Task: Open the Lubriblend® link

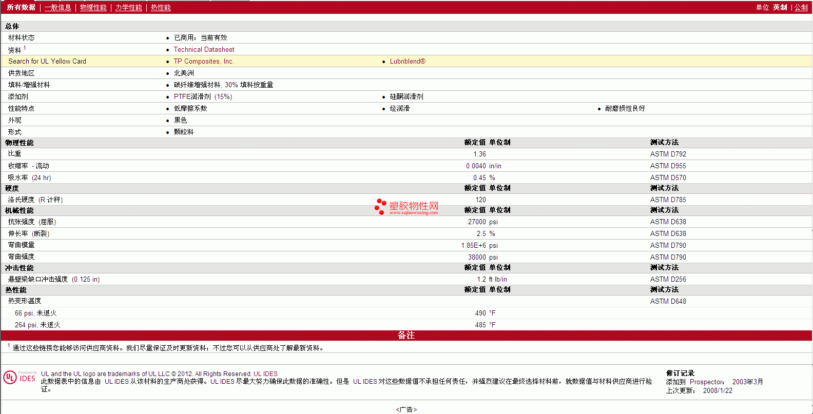Action: [x=408, y=61]
